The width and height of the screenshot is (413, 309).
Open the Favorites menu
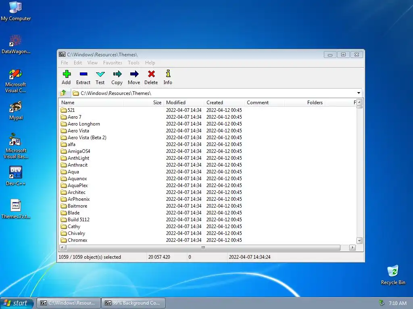(113, 63)
